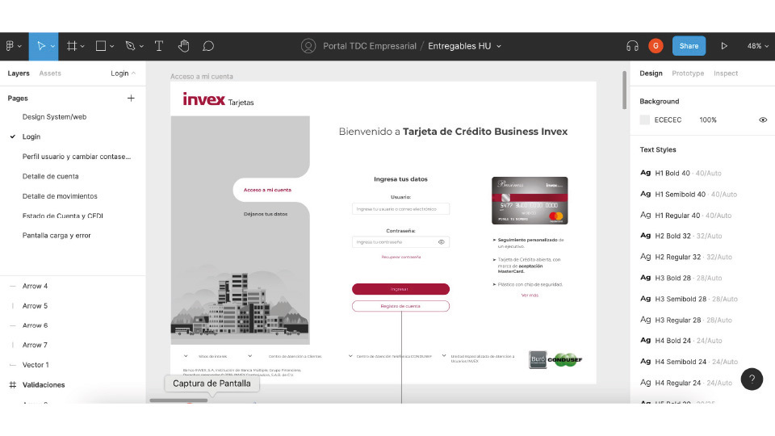Expand the Move tool options arrow
The width and height of the screenshot is (775, 436).
click(52, 46)
